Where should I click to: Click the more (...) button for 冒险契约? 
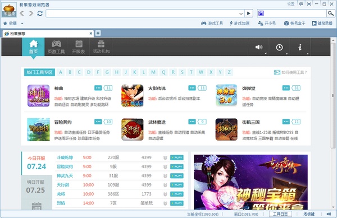tap(98, 122)
